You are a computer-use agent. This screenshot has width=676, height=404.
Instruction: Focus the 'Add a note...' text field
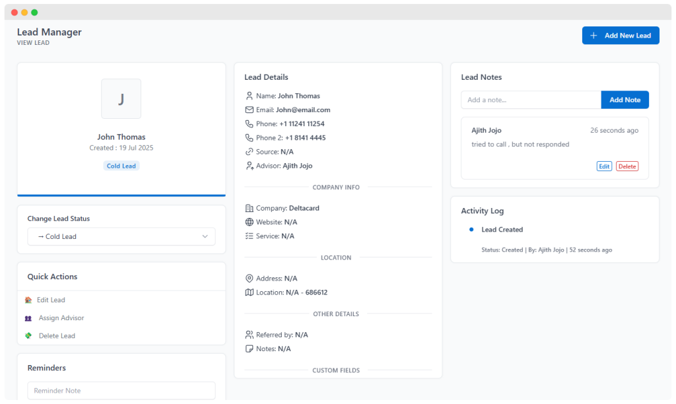pyautogui.click(x=531, y=100)
